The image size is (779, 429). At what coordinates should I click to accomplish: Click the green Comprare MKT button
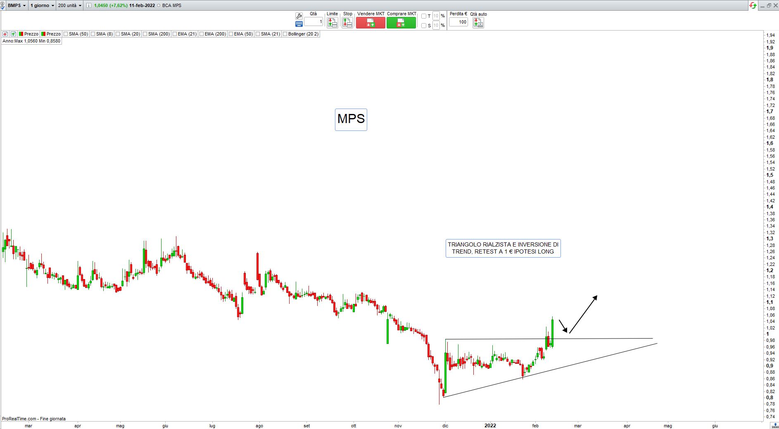(x=401, y=23)
